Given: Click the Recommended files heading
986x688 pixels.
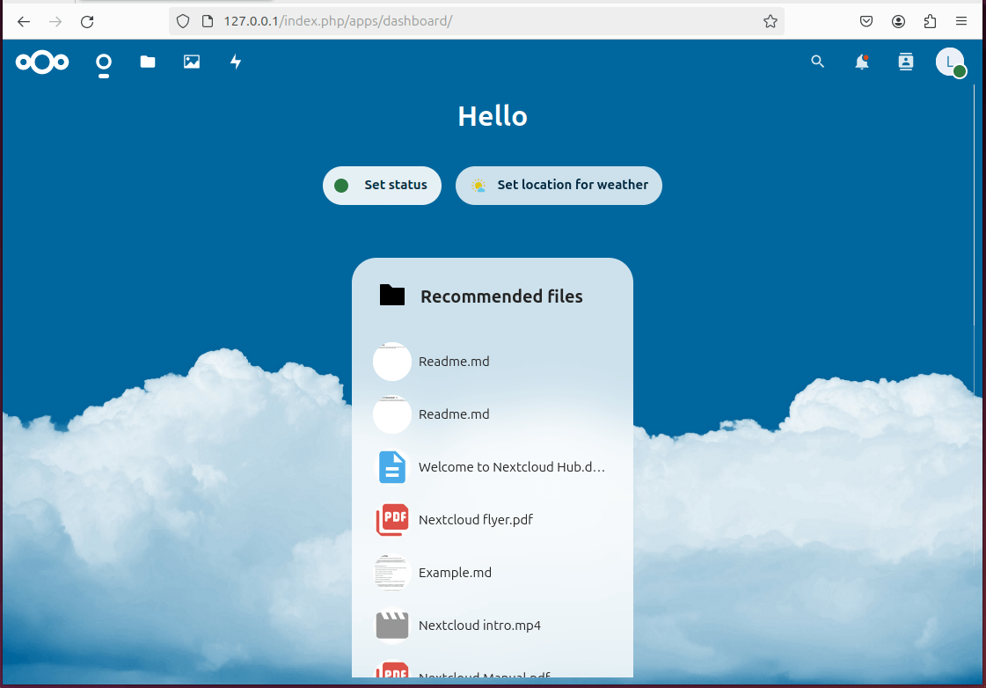Looking at the screenshot, I should coord(501,296).
